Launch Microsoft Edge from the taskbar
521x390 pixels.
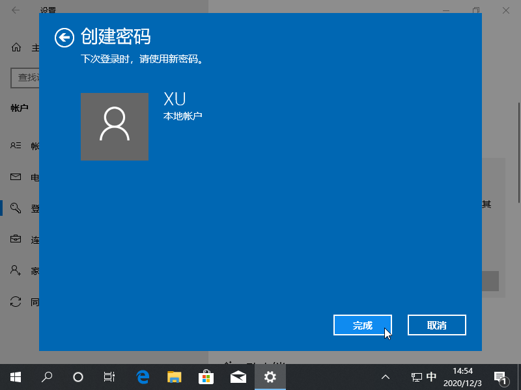[141, 376]
